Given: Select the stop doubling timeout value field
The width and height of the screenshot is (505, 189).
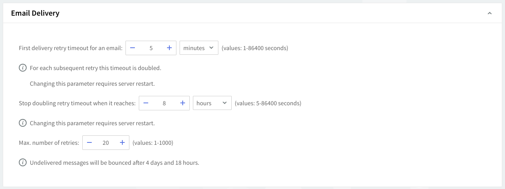Looking at the screenshot, I should (x=164, y=103).
